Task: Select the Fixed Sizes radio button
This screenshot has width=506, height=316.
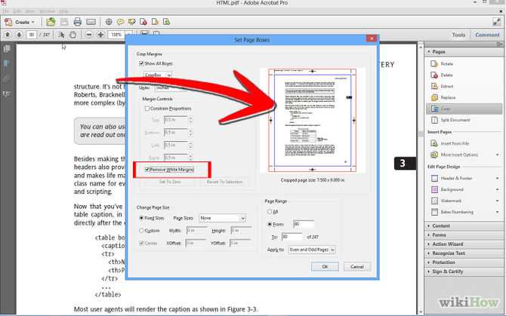Action: tap(141, 218)
